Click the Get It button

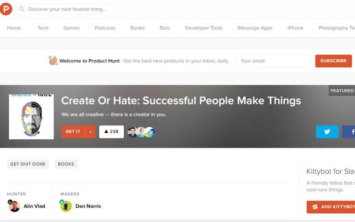[x=73, y=132]
